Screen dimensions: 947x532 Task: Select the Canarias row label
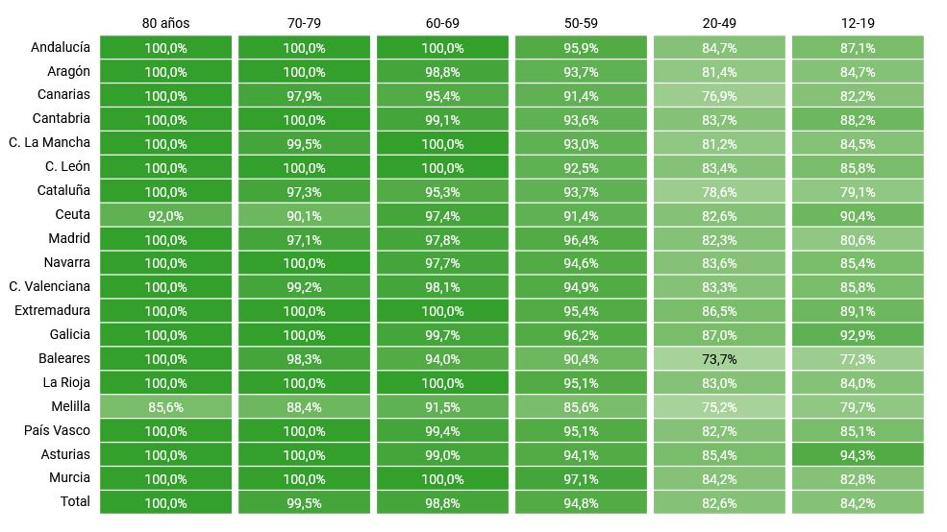pos(63,95)
